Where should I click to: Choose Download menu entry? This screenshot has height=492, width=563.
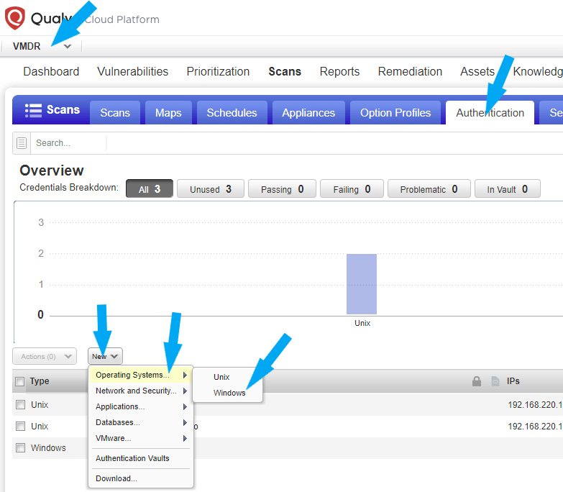[141, 478]
